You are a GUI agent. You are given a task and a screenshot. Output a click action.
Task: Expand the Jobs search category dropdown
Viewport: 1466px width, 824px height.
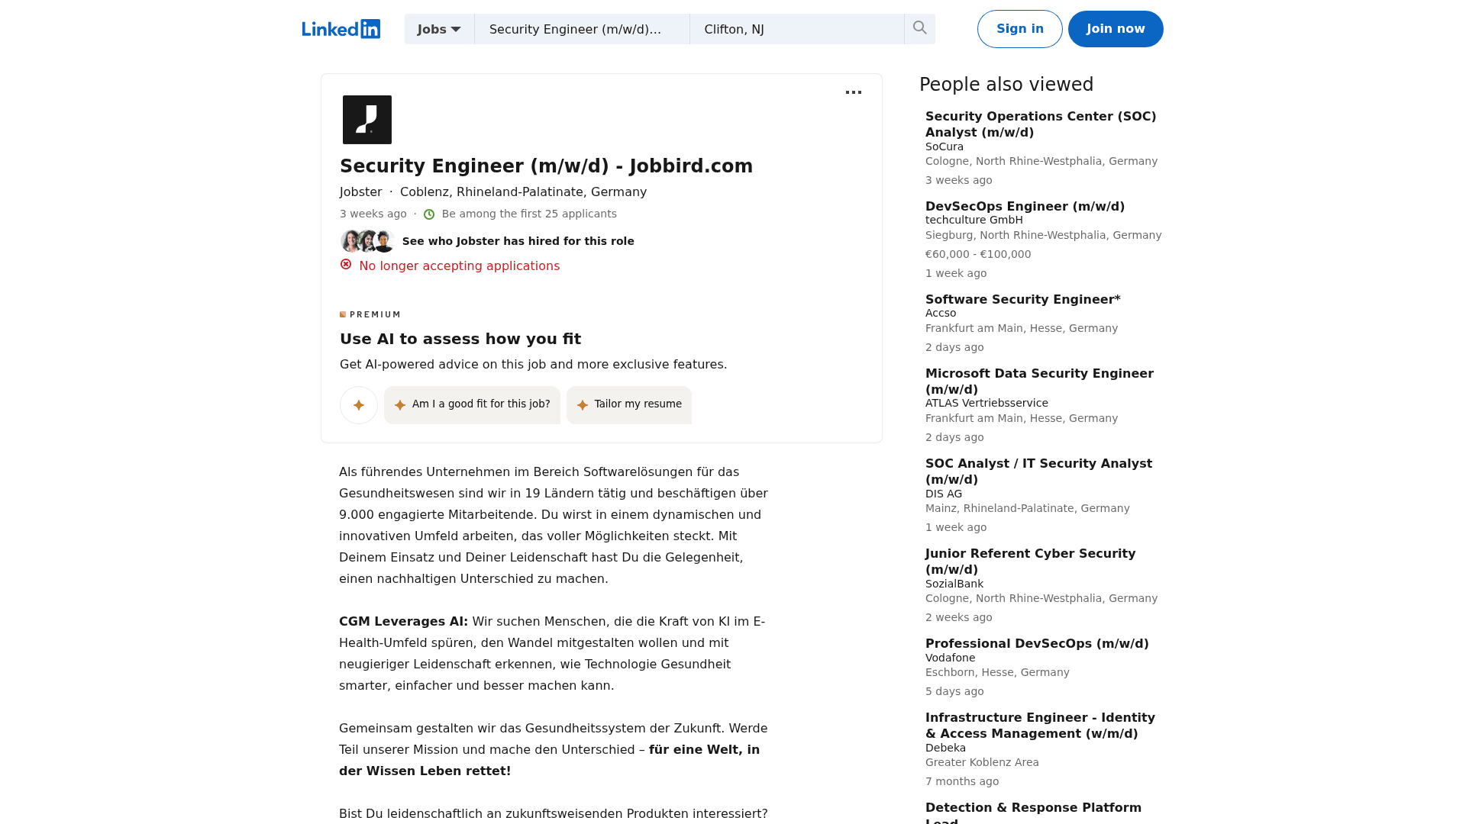coord(439,29)
